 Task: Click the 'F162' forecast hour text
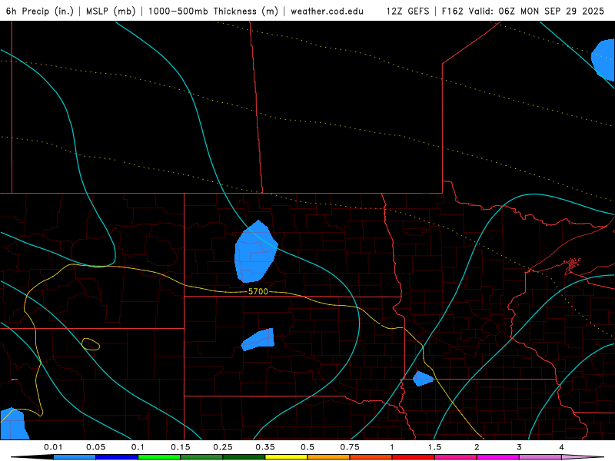(x=453, y=11)
